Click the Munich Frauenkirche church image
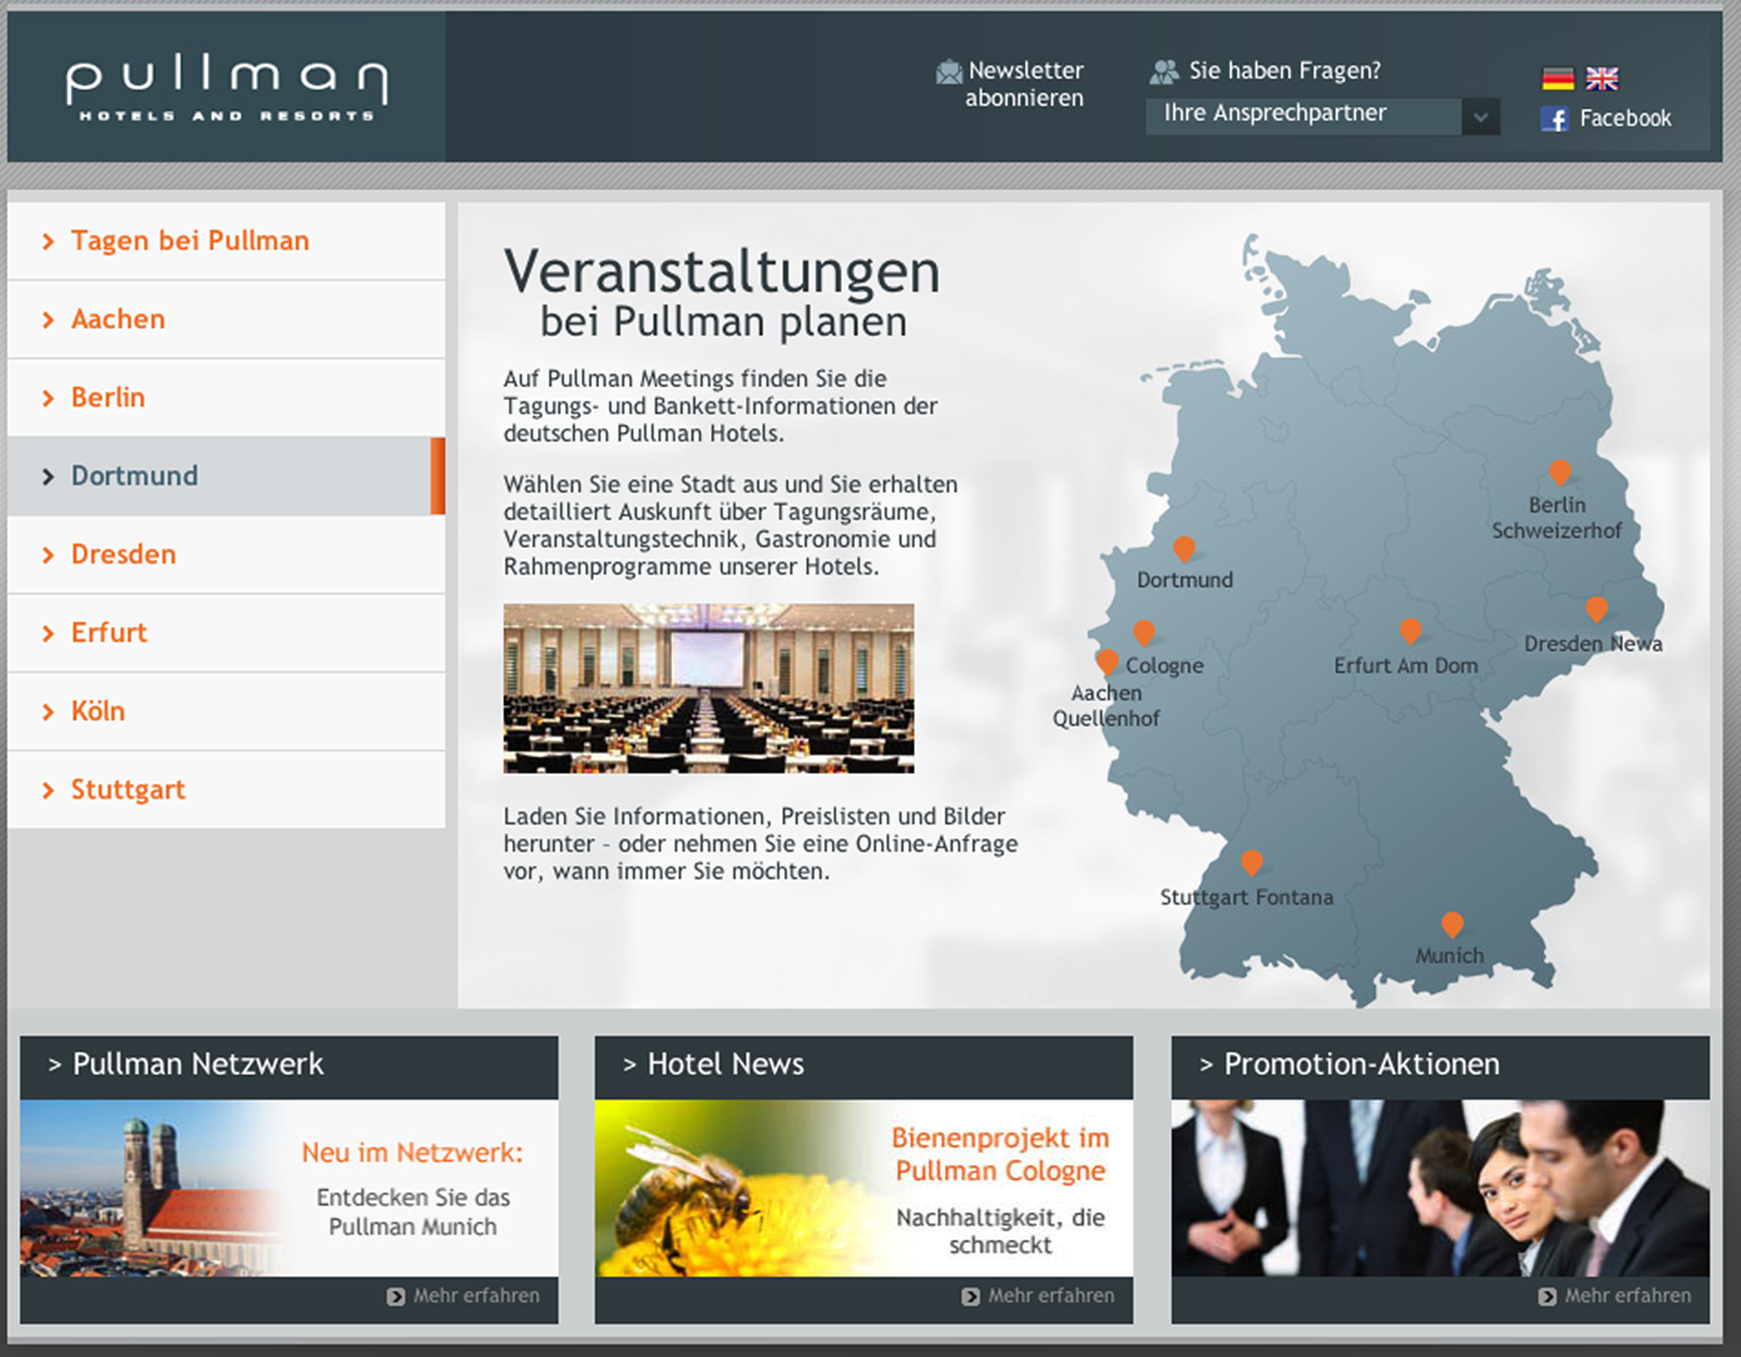The image size is (1741, 1357). [151, 1188]
